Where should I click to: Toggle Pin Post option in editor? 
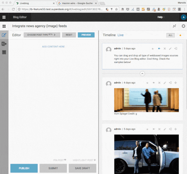click(x=60, y=160)
